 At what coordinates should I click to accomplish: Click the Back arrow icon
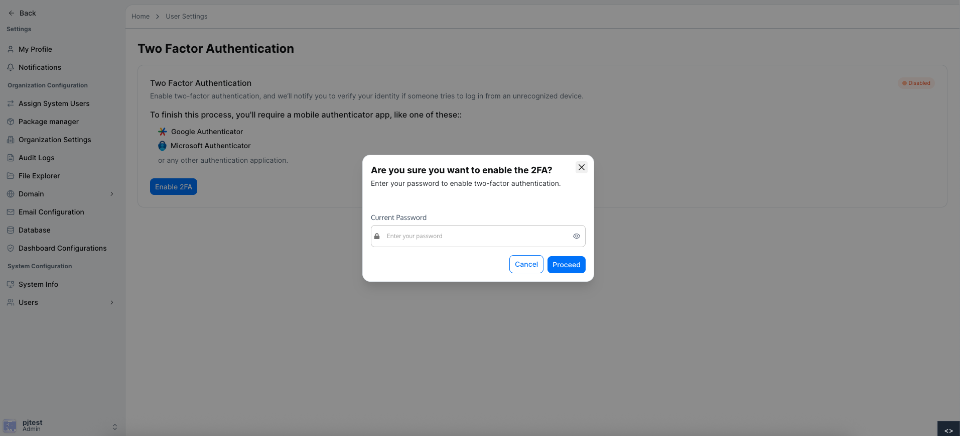11,13
